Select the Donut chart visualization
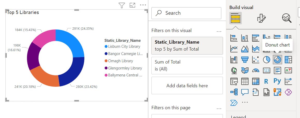 [277, 60]
